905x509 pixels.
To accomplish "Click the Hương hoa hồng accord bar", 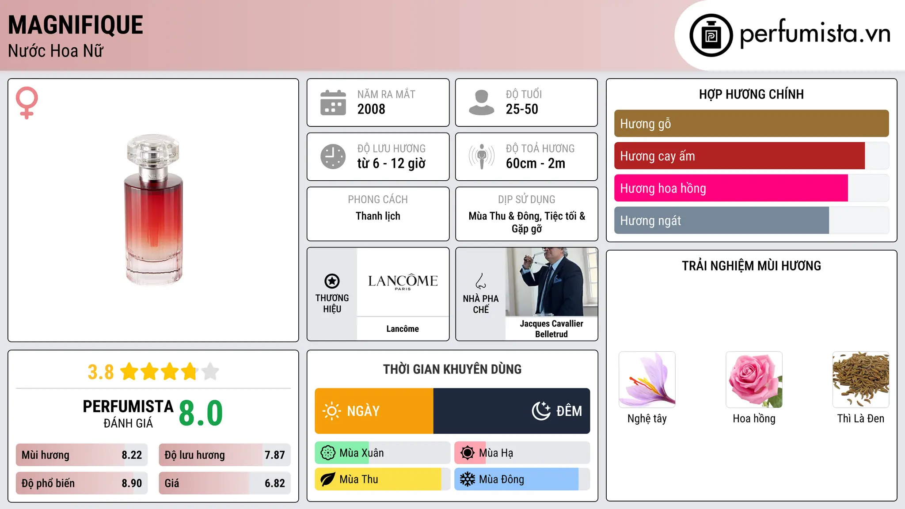I will [x=751, y=188].
